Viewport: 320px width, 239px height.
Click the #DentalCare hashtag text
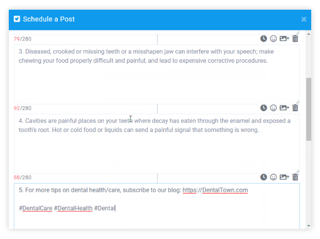pos(36,208)
